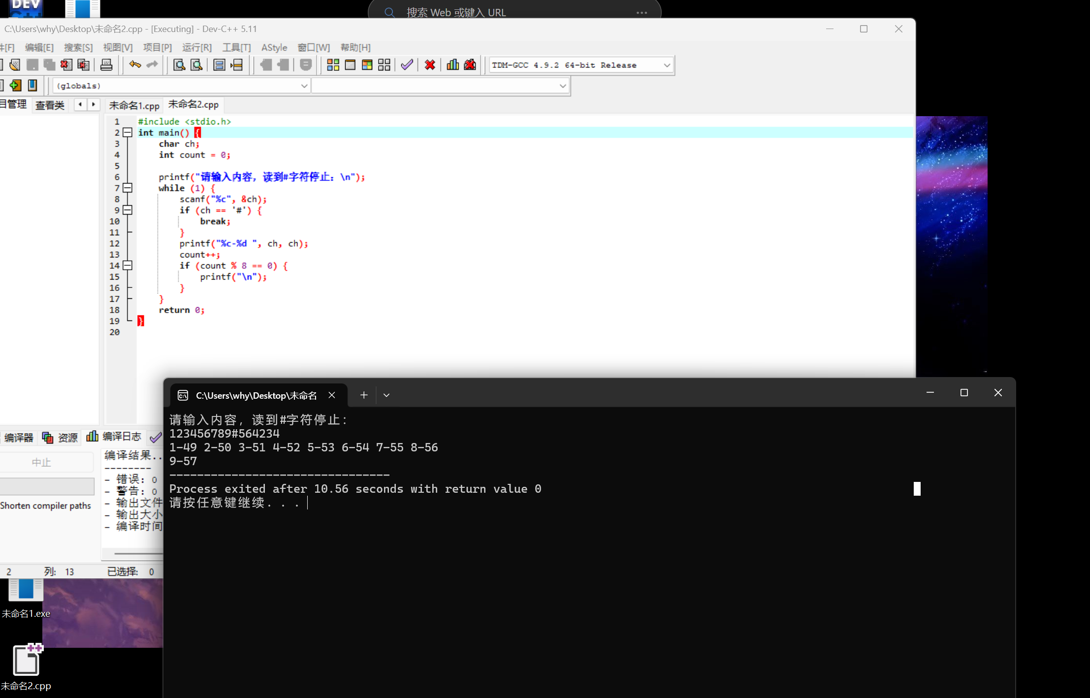The height and width of the screenshot is (698, 1090).
Task: Collapse the while loop fold at line 7
Action: pyautogui.click(x=128, y=188)
